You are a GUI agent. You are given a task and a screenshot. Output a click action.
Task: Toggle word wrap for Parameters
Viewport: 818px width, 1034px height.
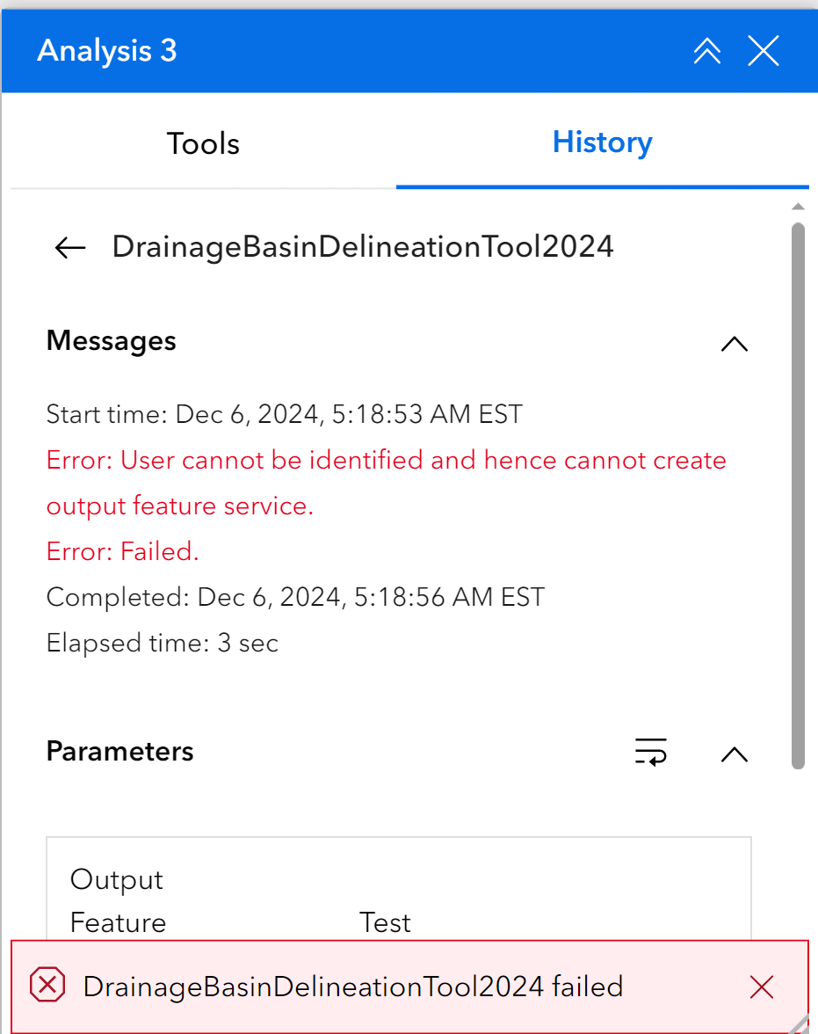coord(650,753)
